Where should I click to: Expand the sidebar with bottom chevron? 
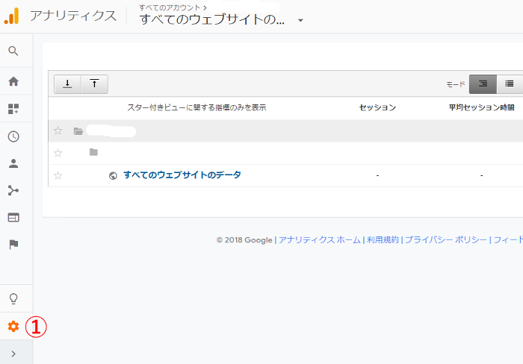[x=13, y=354]
